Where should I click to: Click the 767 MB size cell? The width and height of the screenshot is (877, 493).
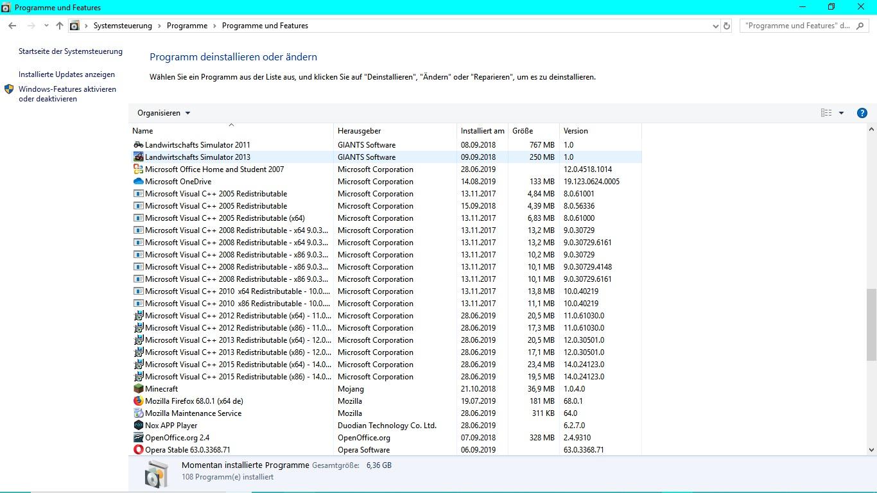click(542, 145)
